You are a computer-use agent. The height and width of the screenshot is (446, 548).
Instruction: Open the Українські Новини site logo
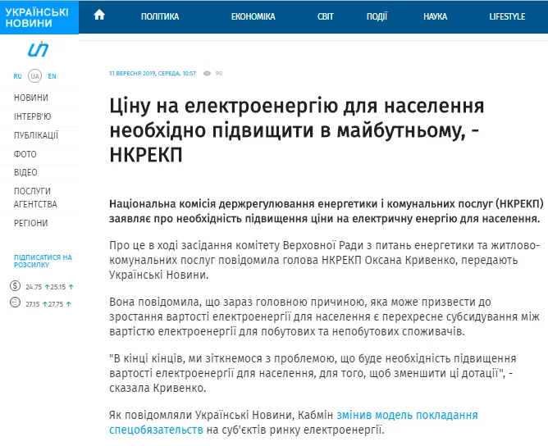point(39,17)
